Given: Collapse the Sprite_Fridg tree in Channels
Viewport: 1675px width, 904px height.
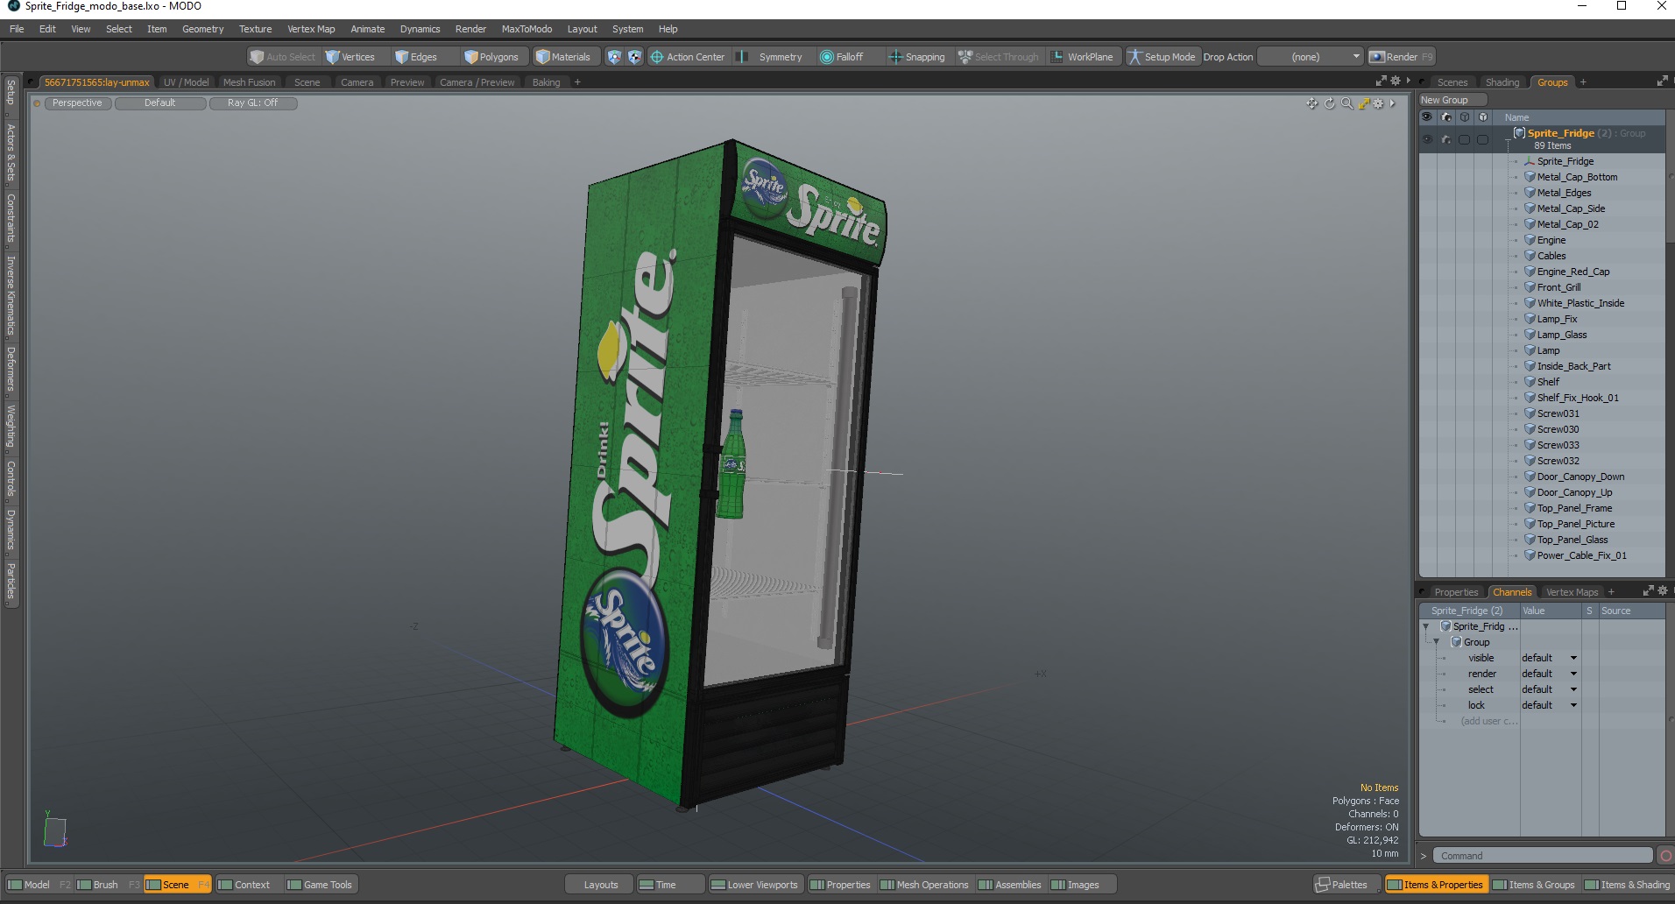Looking at the screenshot, I should [1425, 626].
